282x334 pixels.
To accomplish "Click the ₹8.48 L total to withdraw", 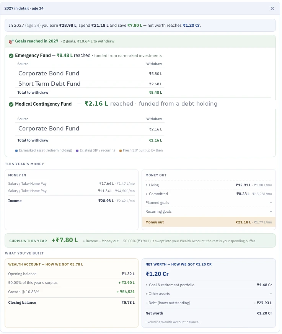I will [x=155, y=93].
